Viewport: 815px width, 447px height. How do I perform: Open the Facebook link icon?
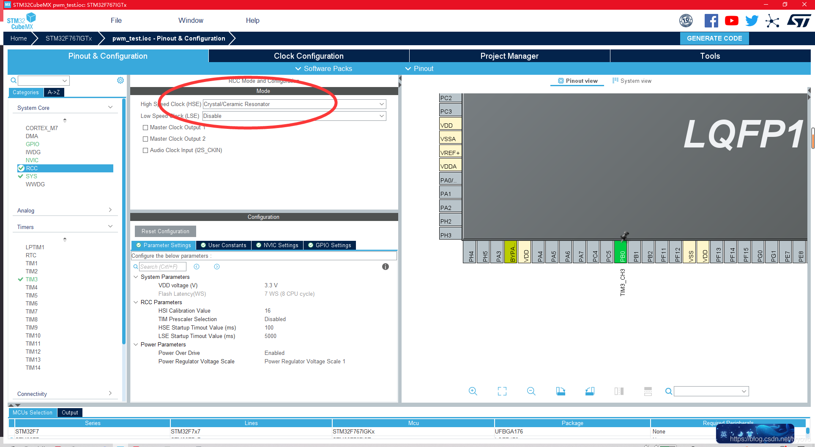pos(711,21)
